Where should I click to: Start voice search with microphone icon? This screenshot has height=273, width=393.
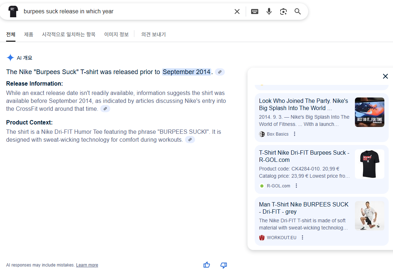269,12
